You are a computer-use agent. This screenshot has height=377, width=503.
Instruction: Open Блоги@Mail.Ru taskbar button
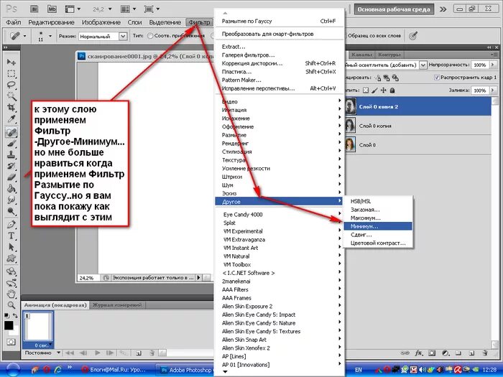point(114,370)
